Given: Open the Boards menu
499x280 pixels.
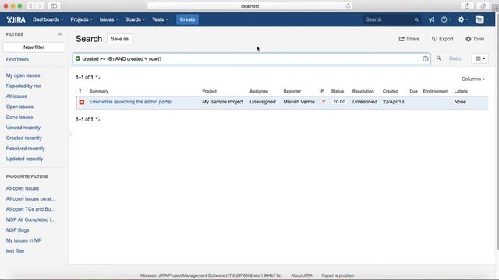Looking at the screenshot, I should click(135, 19).
